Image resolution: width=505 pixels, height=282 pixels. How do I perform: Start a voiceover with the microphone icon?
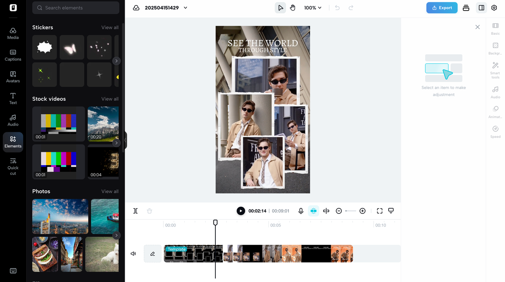point(301,211)
